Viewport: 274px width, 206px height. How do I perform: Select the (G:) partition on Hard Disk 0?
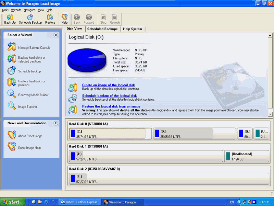click(x=245, y=134)
